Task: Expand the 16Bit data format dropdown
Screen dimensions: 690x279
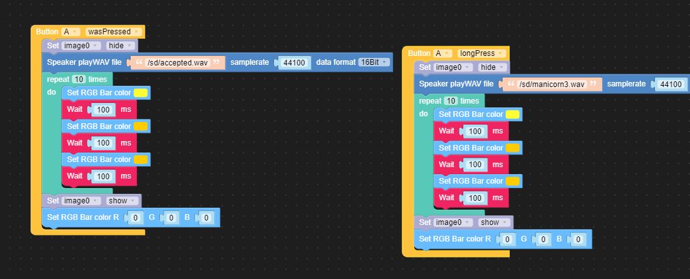Action: coord(373,62)
